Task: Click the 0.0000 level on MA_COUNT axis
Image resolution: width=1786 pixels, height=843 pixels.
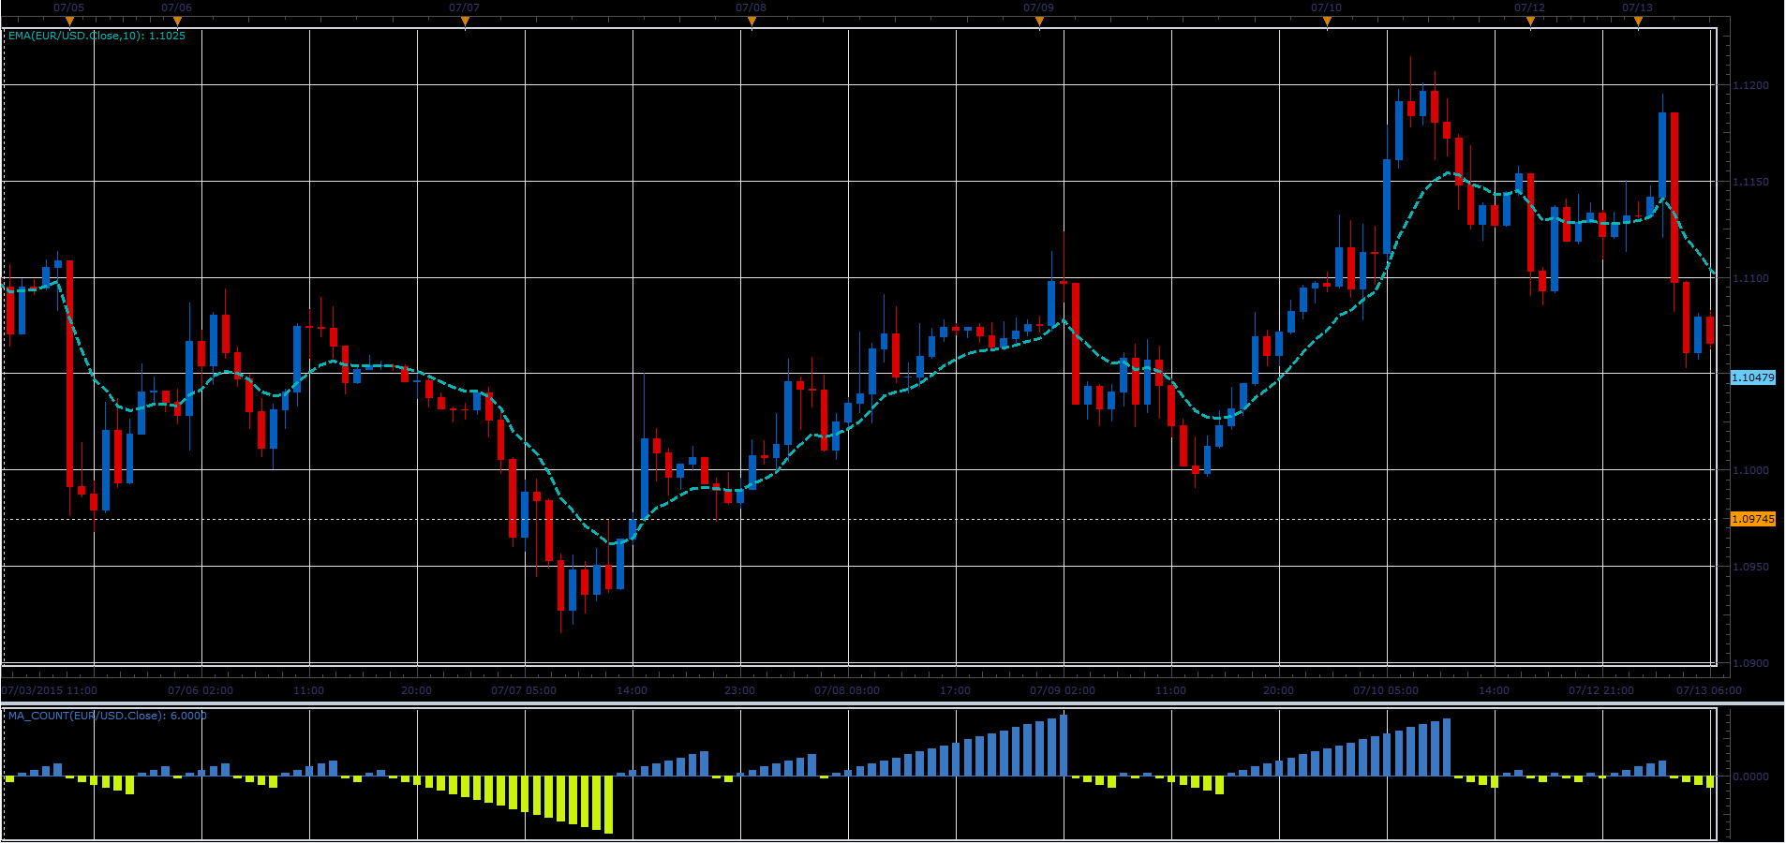Action: click(x=1750, y=776)
